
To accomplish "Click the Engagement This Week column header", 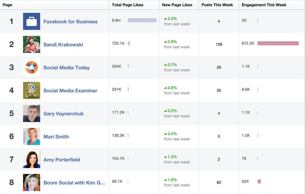I will 264,5.
